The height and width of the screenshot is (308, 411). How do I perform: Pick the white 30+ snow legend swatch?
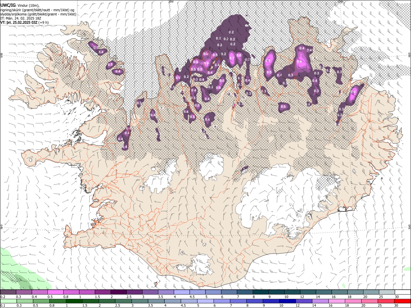pyautogui.click(x=402, y=292)
